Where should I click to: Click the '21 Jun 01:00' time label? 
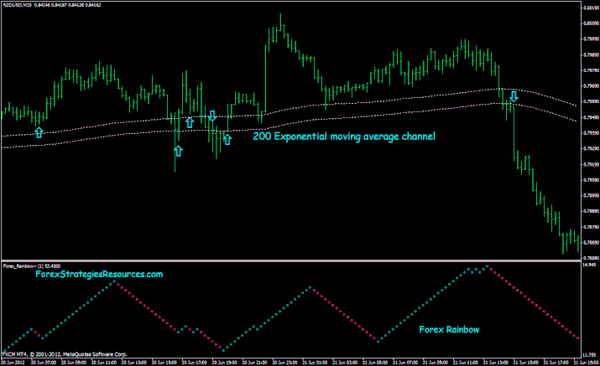click(x=315, y=362)
